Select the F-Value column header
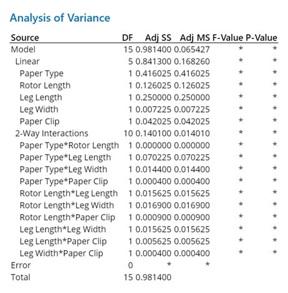 (x=228, y=38)
